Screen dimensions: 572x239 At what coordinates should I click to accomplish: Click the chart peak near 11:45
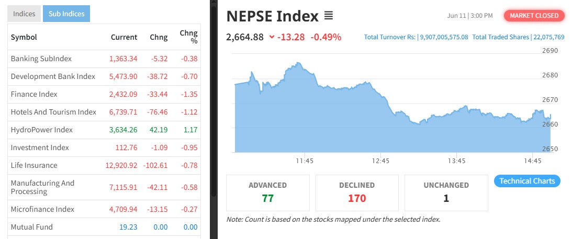tap(298, 63)
